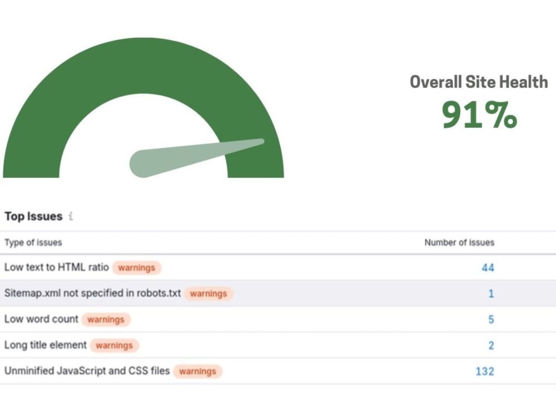The height and width of the screenshot is (417, 556).
Task: Click warnings badge beside Sitemap.xml issue
Action: click(x=209, y=294)
